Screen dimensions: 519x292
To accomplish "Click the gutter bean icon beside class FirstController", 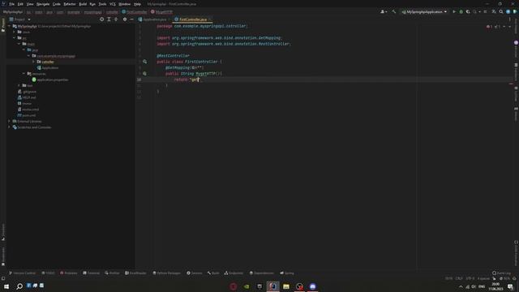I will pyautogui.click(x=144, y=62).
